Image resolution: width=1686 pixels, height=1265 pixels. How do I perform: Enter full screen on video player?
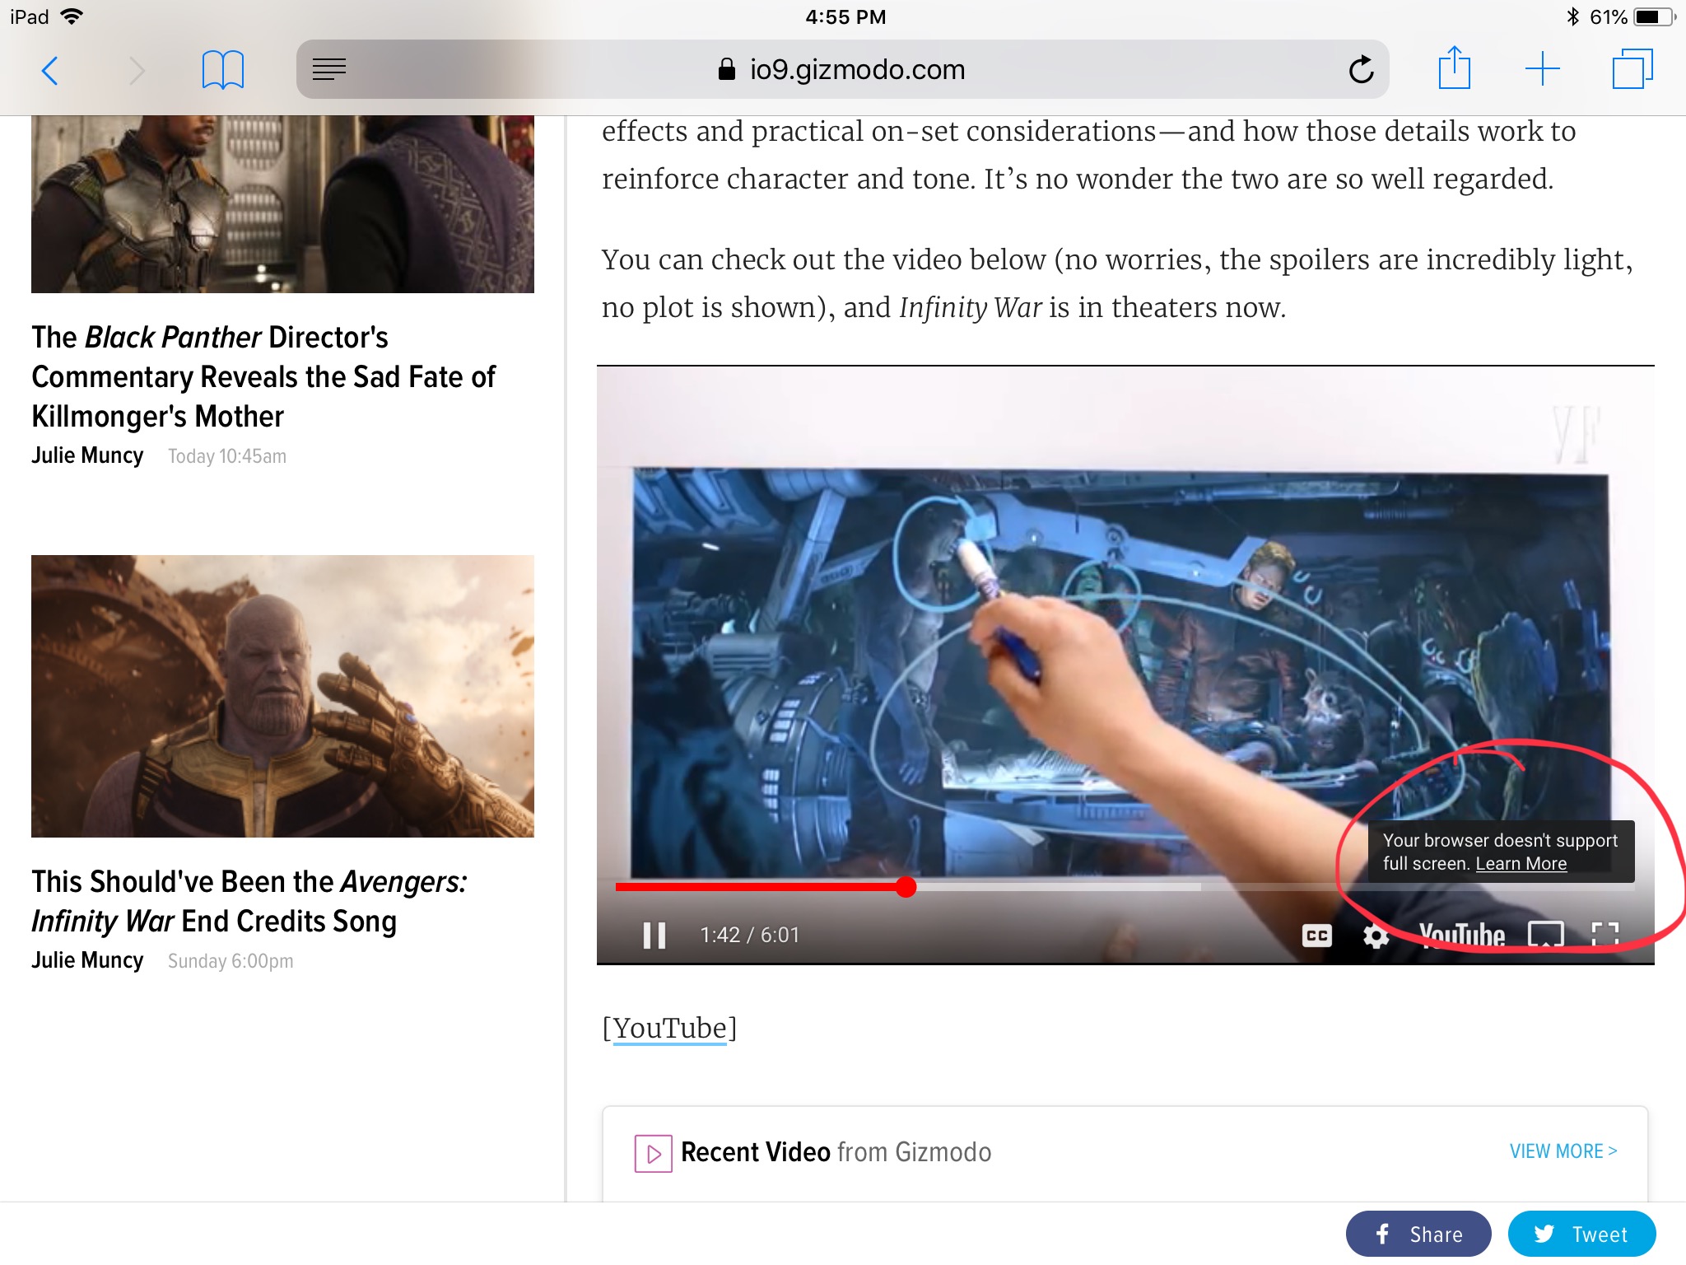click(x=1604, y=936)
